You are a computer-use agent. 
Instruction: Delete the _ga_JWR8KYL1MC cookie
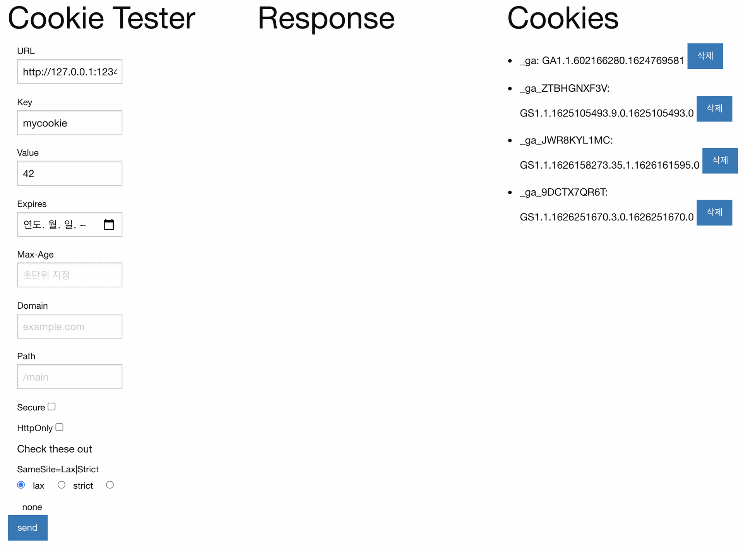[720, 161]
